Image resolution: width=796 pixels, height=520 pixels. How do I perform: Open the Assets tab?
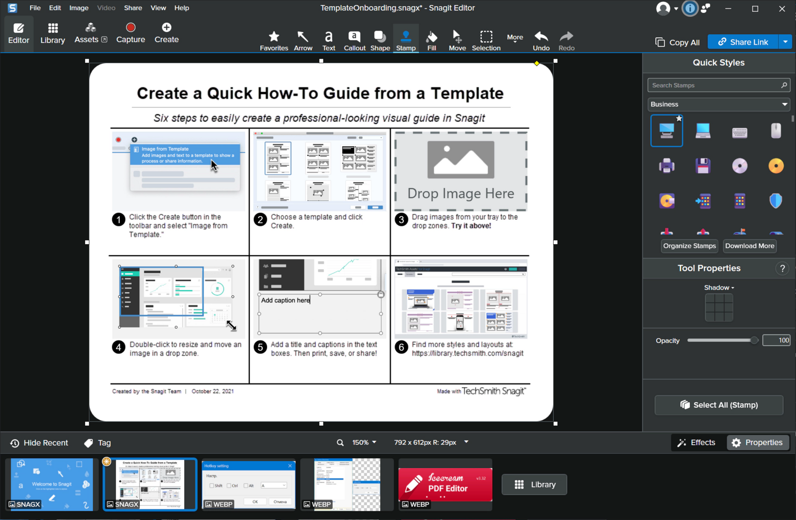tap(91, 34)
